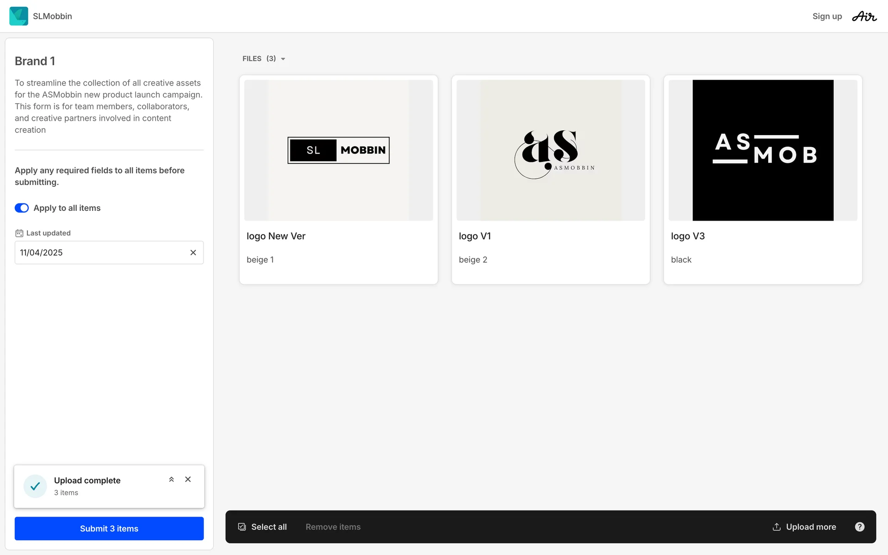Select the logo New Ver thumbnail

[339, 150]
